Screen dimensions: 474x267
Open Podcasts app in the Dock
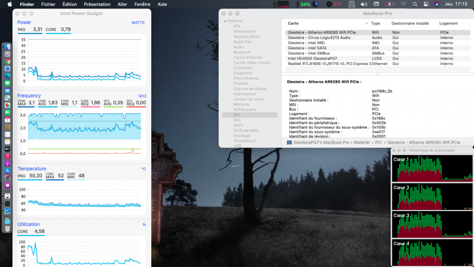[7, 164]
